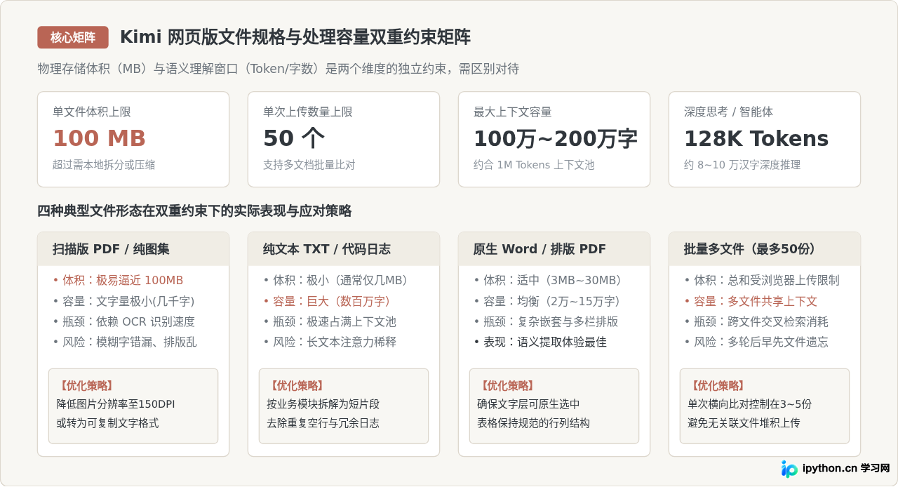Click the bullet 风险：模糊字错漏、排版乱
The width and height of the screenshot is (898, 487).
click(125, 342)
